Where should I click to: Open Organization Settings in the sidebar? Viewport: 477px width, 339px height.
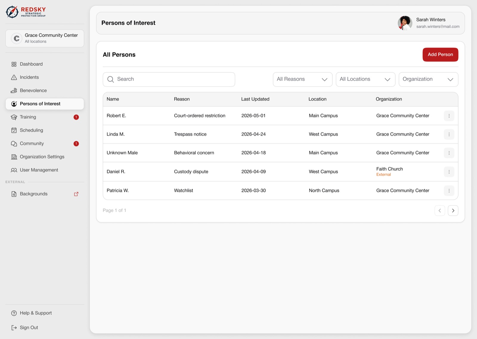[x=45, y=157]
